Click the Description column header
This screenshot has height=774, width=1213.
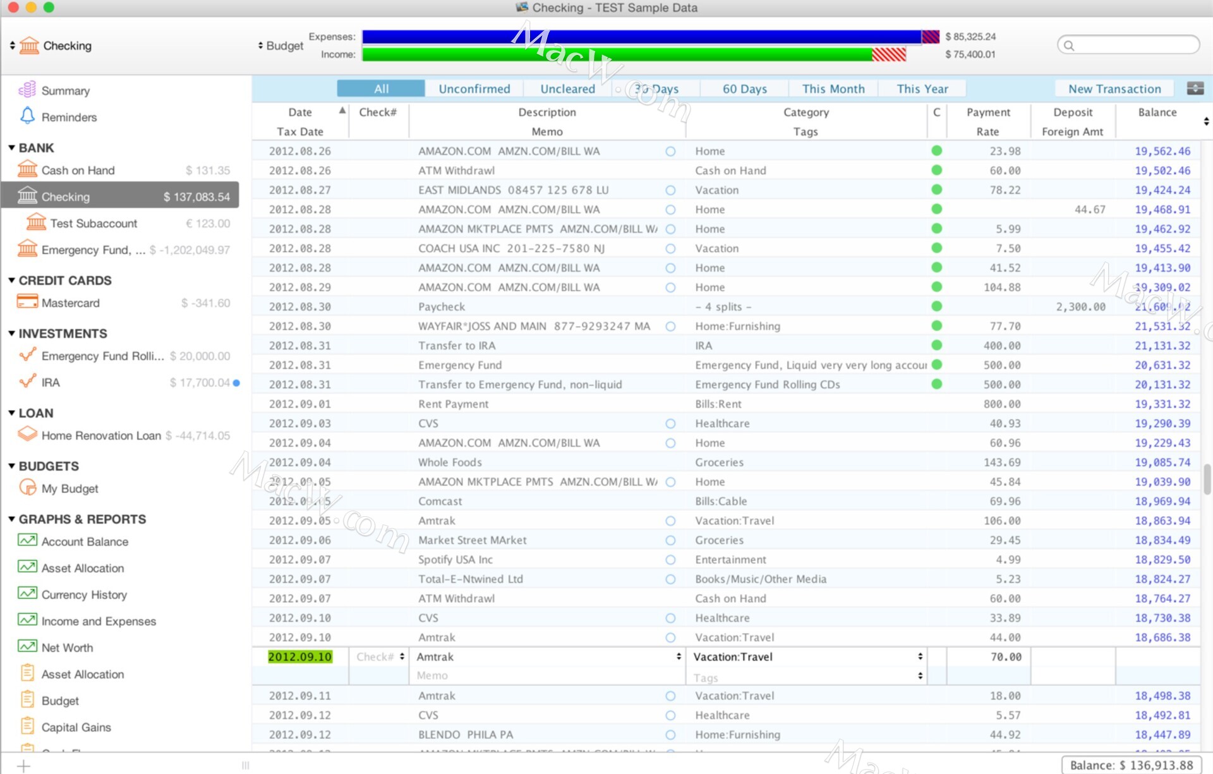547,112
